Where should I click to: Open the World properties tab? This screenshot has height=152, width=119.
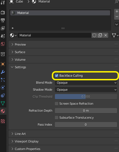click(x=3, y=44)
